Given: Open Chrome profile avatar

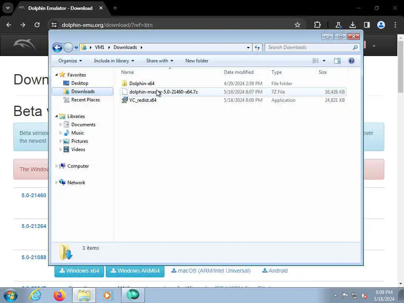Looking at the screenshot, I should point(381,25).
